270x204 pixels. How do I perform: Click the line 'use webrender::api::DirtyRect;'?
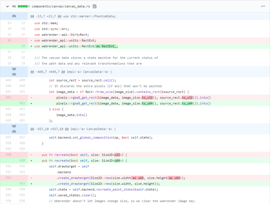pyautogui.click(x=61, y=35)
